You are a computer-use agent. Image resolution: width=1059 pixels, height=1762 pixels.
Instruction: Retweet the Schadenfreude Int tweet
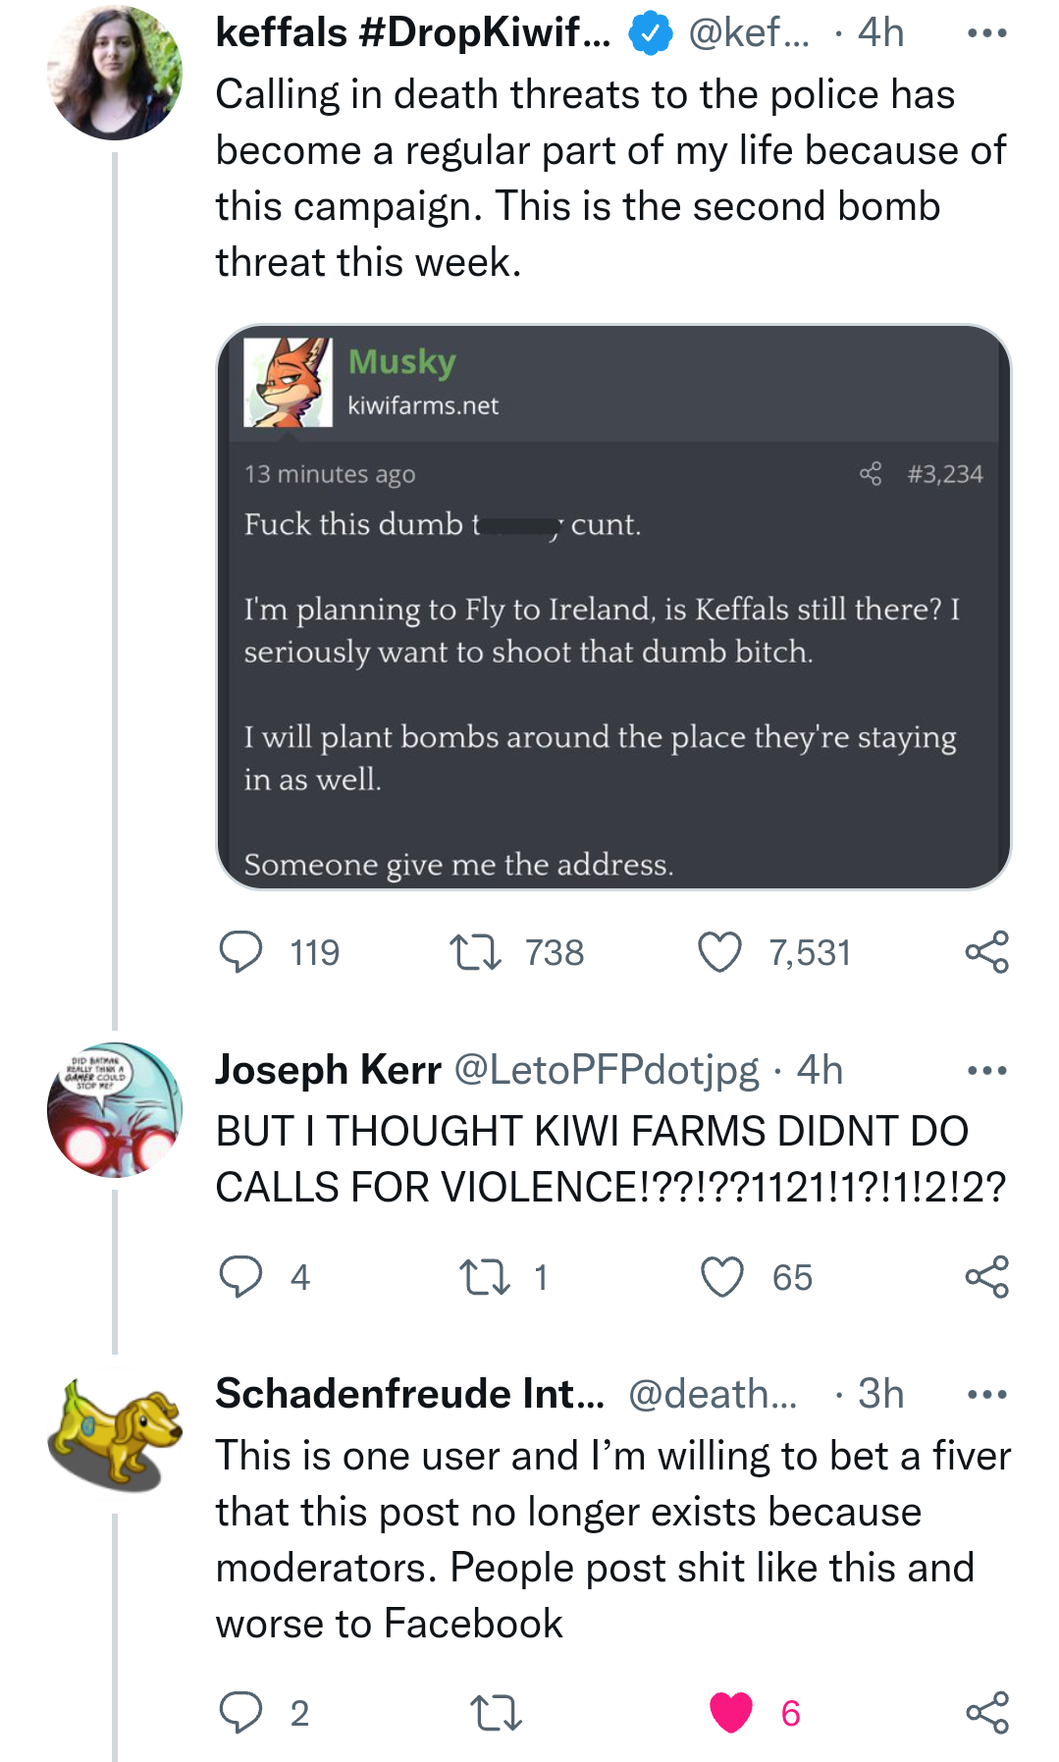point(496,1713)
